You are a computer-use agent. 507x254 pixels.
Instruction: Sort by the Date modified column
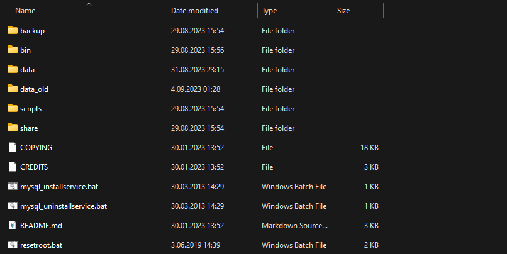[x=194, y=11]
